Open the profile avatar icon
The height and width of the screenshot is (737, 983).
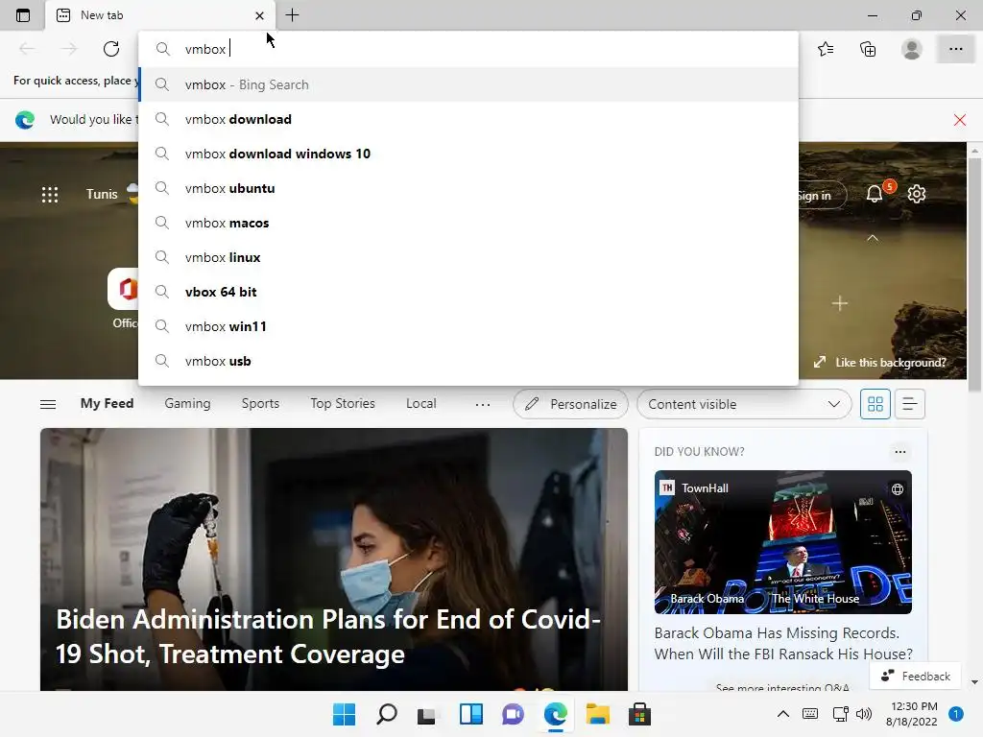tap(912, 49)
